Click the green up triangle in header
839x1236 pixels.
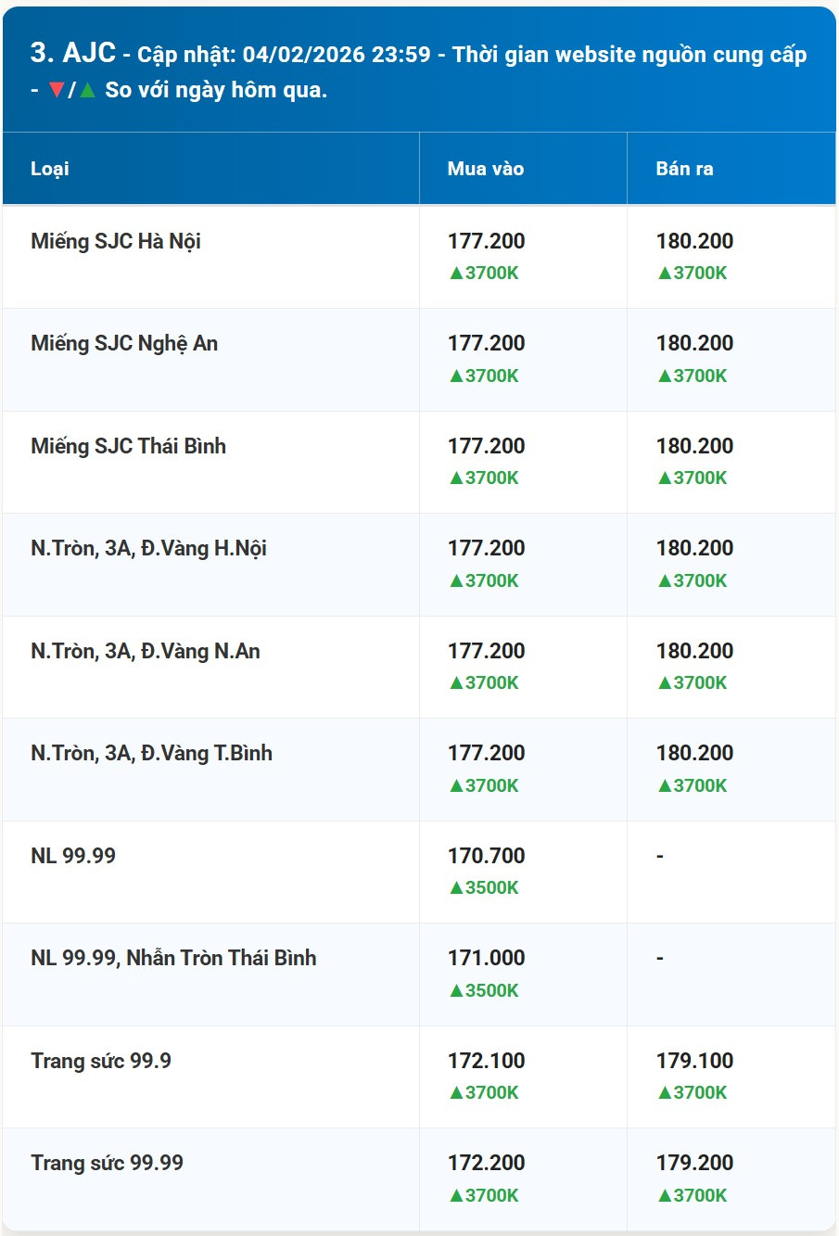tap(87, 90)
